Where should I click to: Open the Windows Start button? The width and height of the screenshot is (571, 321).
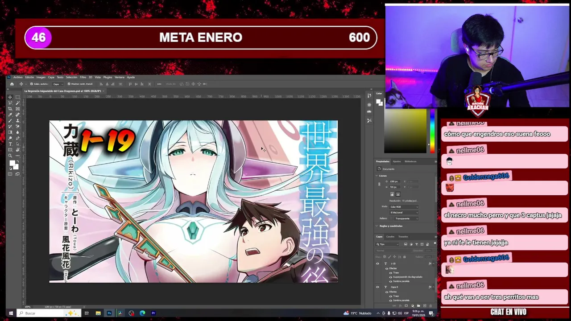[11, 313]
